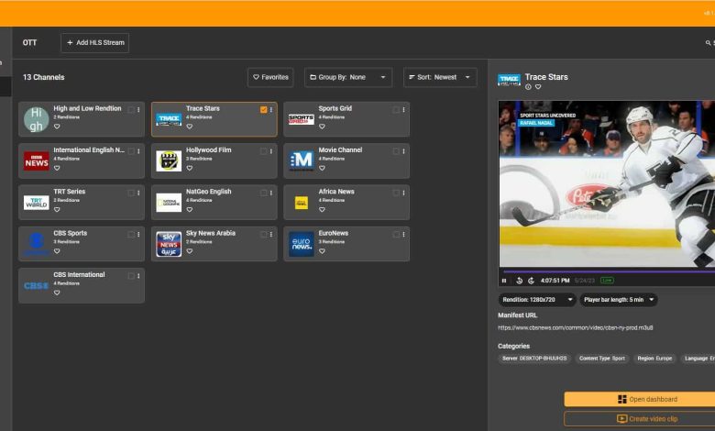Click heart icon under Trace Stars title
Screen dimensions: 715x431
(537, 87)
